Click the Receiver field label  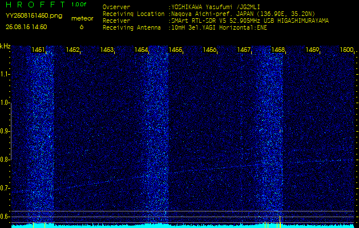click(x=116, y=21)
